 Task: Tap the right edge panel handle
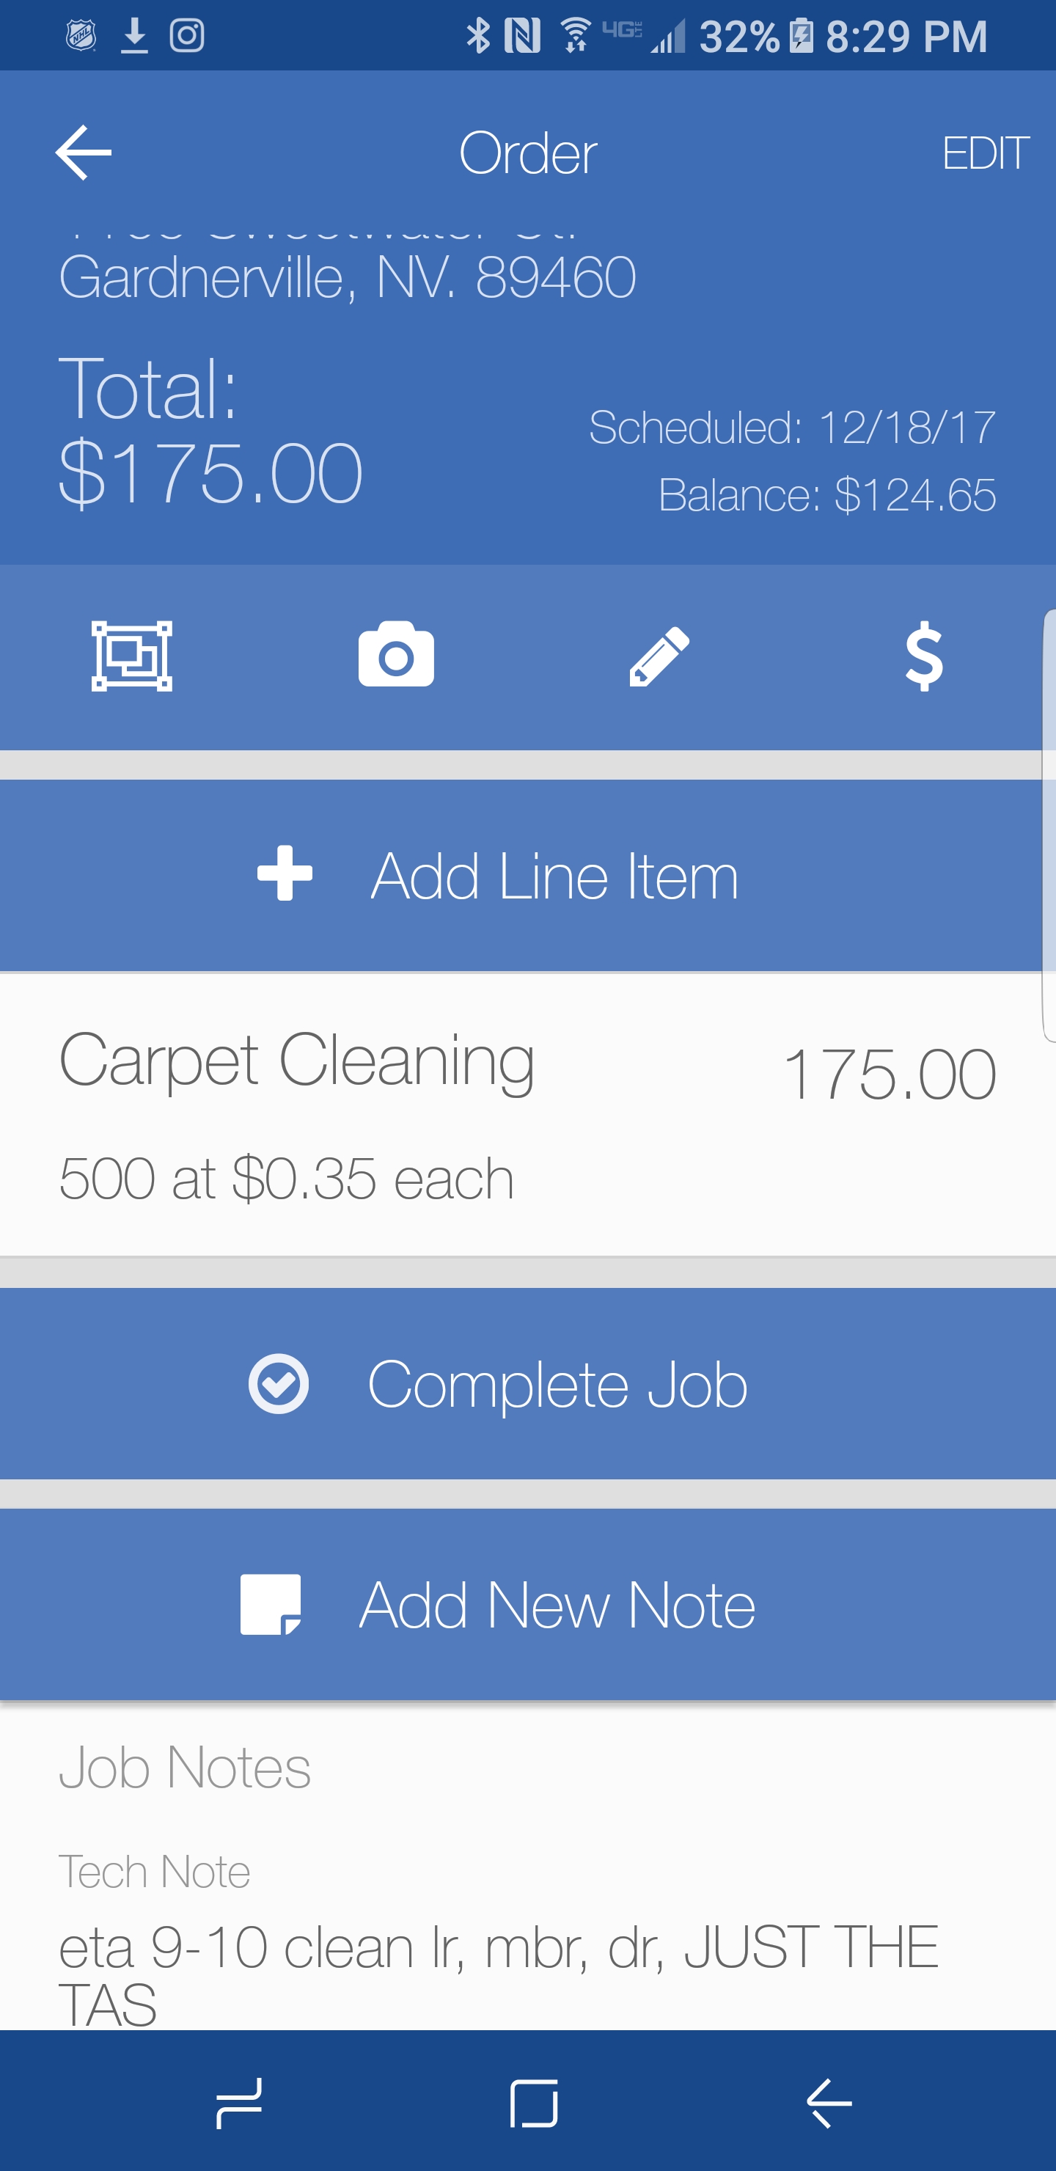(x=1049, y=826)
